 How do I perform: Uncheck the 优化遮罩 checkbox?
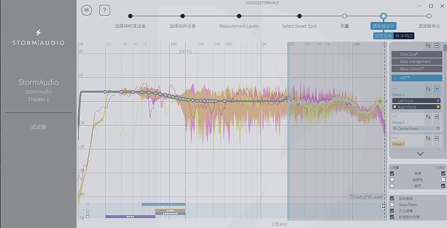392,211
